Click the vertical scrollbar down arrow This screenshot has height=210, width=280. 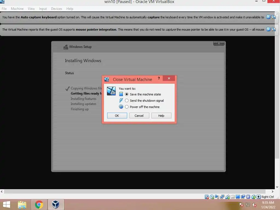[x=277, y=187]
